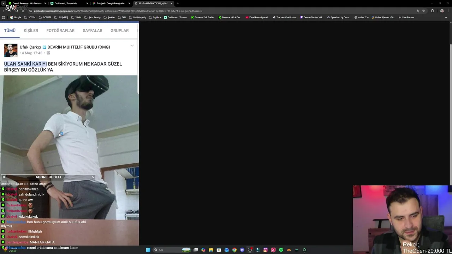Image resolution: width=452 pixels, height=254 pixels.
Task: Open Discord from the taskbar
Action: pos(242,250)
